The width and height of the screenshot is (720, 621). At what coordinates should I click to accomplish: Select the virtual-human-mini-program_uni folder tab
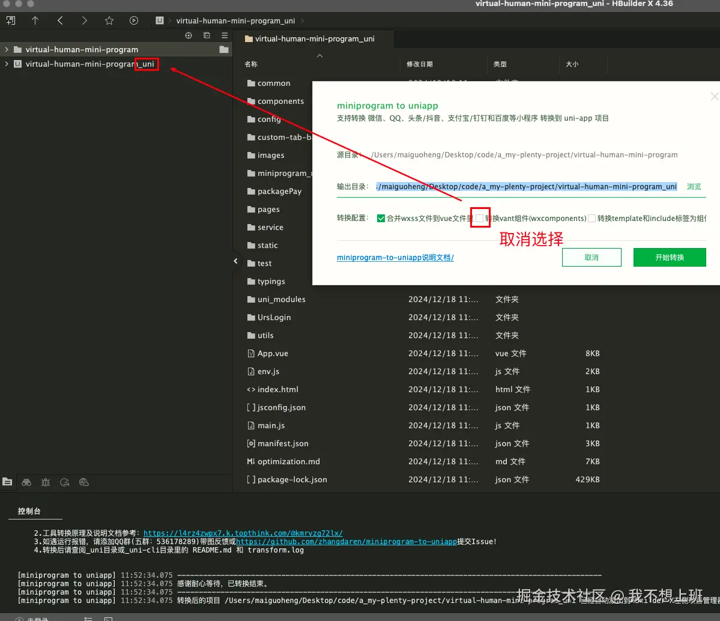click(x=313, y=38)
